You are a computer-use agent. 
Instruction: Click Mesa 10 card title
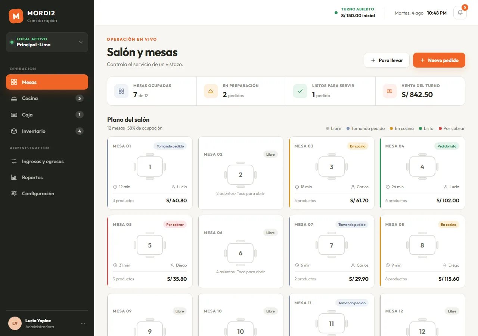[x=213, y=311]
